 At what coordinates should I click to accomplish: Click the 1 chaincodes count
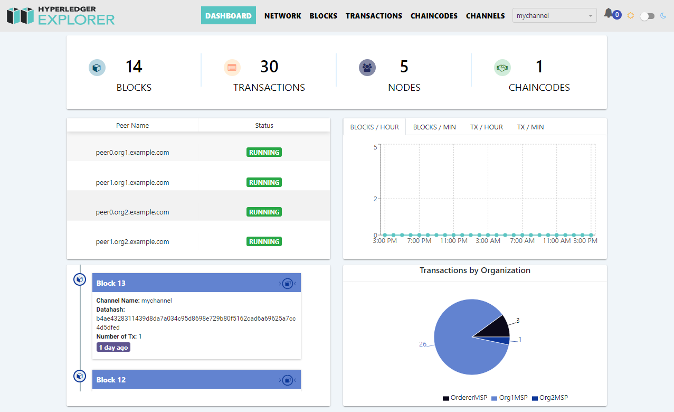click(x=539, y=67)
